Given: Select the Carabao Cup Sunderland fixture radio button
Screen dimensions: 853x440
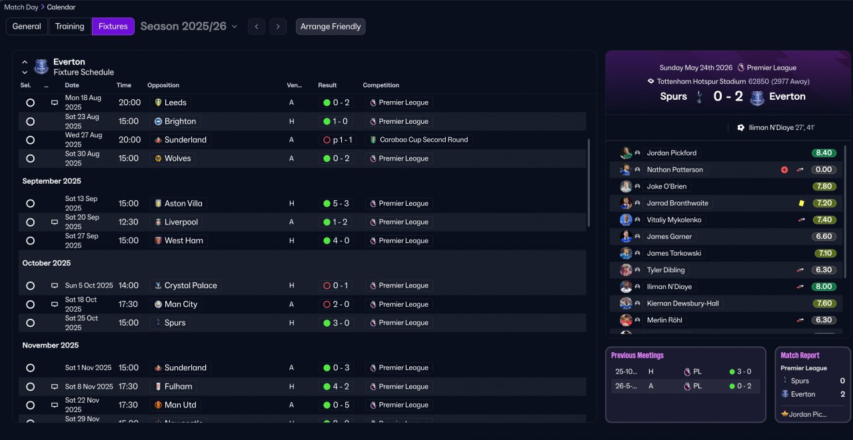Looking at the screenshot, I should click(30, 140).
